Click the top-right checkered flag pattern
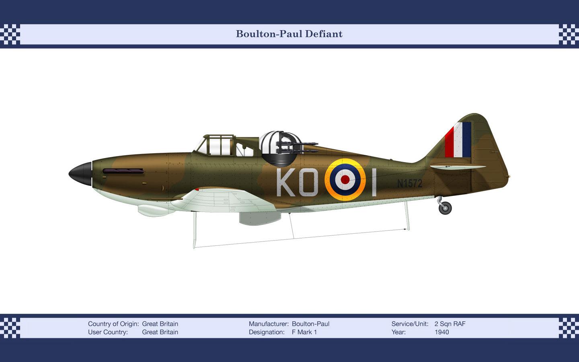This screenshot has height=362, width=579. 569,34
